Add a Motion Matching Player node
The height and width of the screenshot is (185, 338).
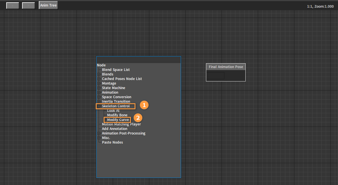click(x=121, y=124)
